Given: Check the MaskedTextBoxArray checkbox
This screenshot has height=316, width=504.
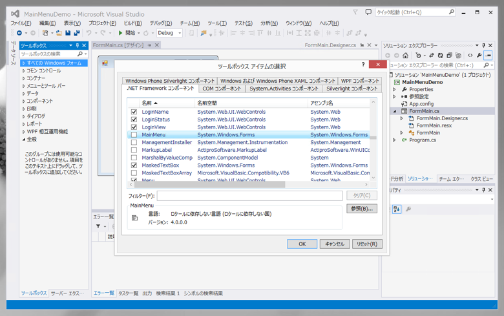Looking at the screenshot, I should pyautogui.click(x=134, y=173).
